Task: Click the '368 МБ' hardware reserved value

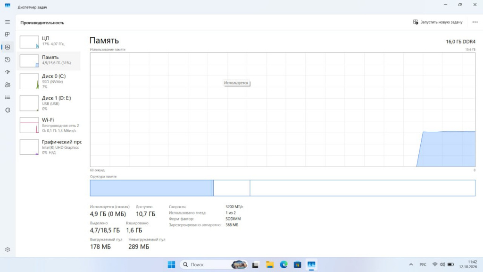Action: point(232,225)
